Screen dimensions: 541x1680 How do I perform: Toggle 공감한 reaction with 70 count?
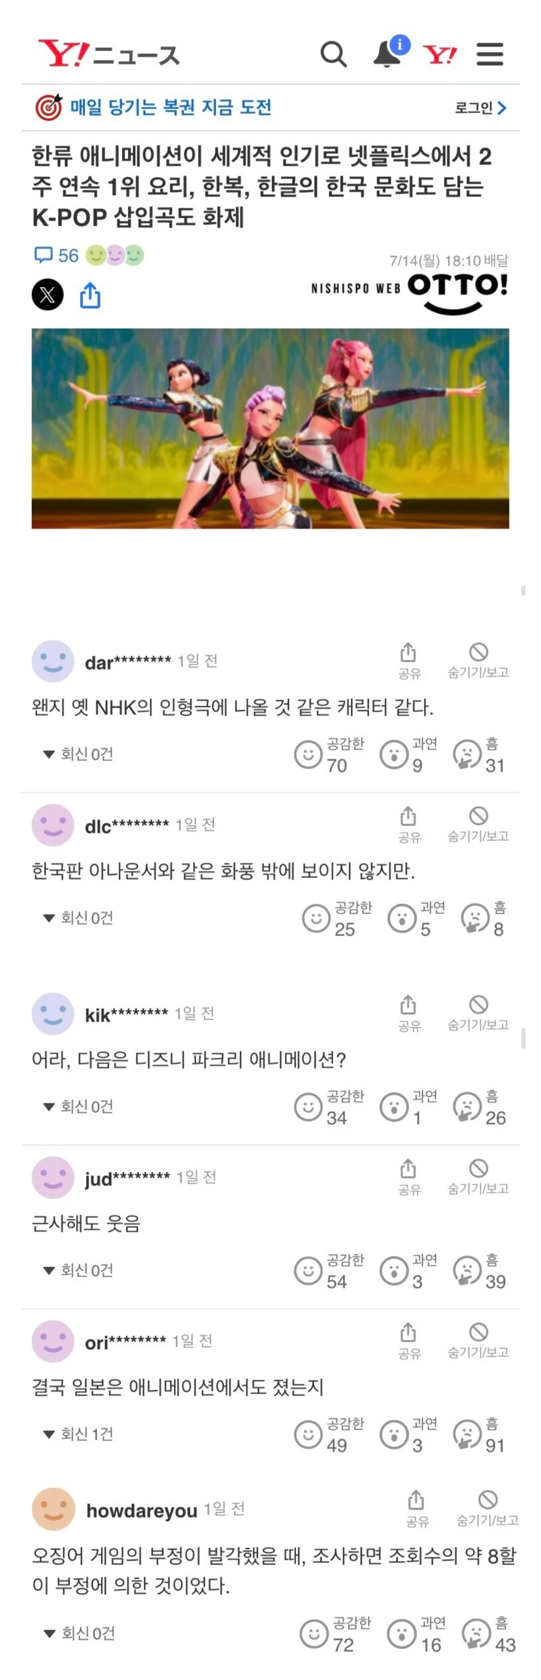point(329,755)
